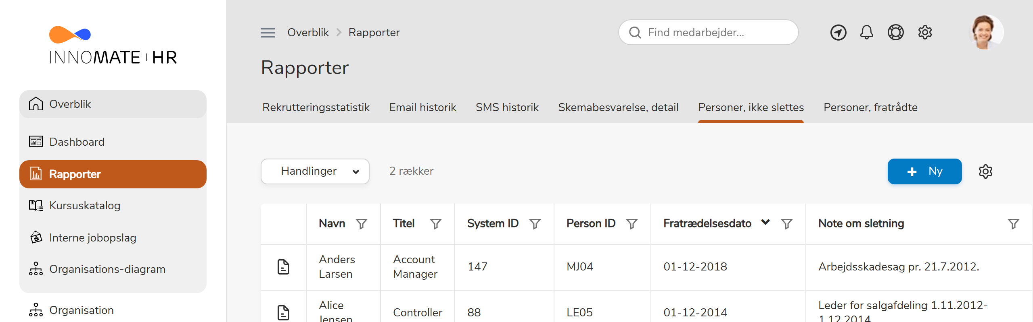Open the user profile avatar
This screenshot has width=1033, height=322.
click(x=985, y=32)
